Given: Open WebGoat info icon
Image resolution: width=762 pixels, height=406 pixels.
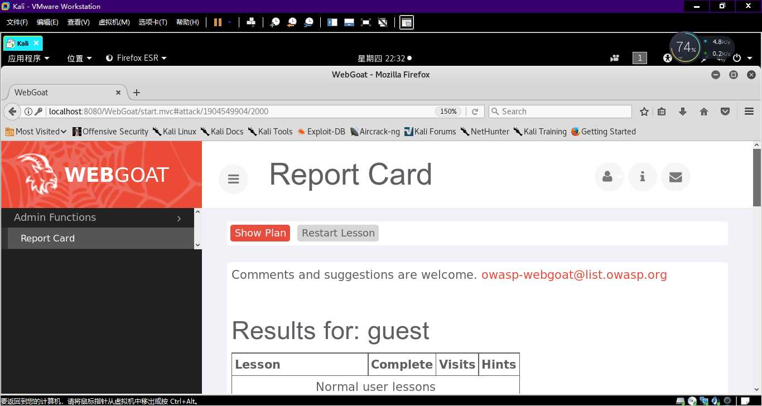Looking at the screenshot, I should [x=643, y=177].
